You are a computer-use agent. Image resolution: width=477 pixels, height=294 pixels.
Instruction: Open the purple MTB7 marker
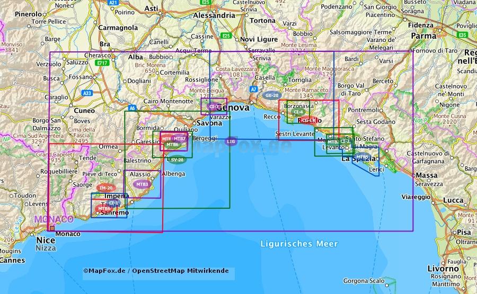tap(180, 139)
